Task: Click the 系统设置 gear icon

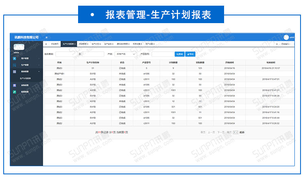Action: click(14, 85)
